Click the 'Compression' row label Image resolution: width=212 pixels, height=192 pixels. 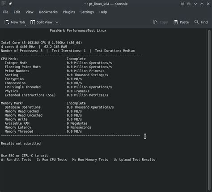15,83
